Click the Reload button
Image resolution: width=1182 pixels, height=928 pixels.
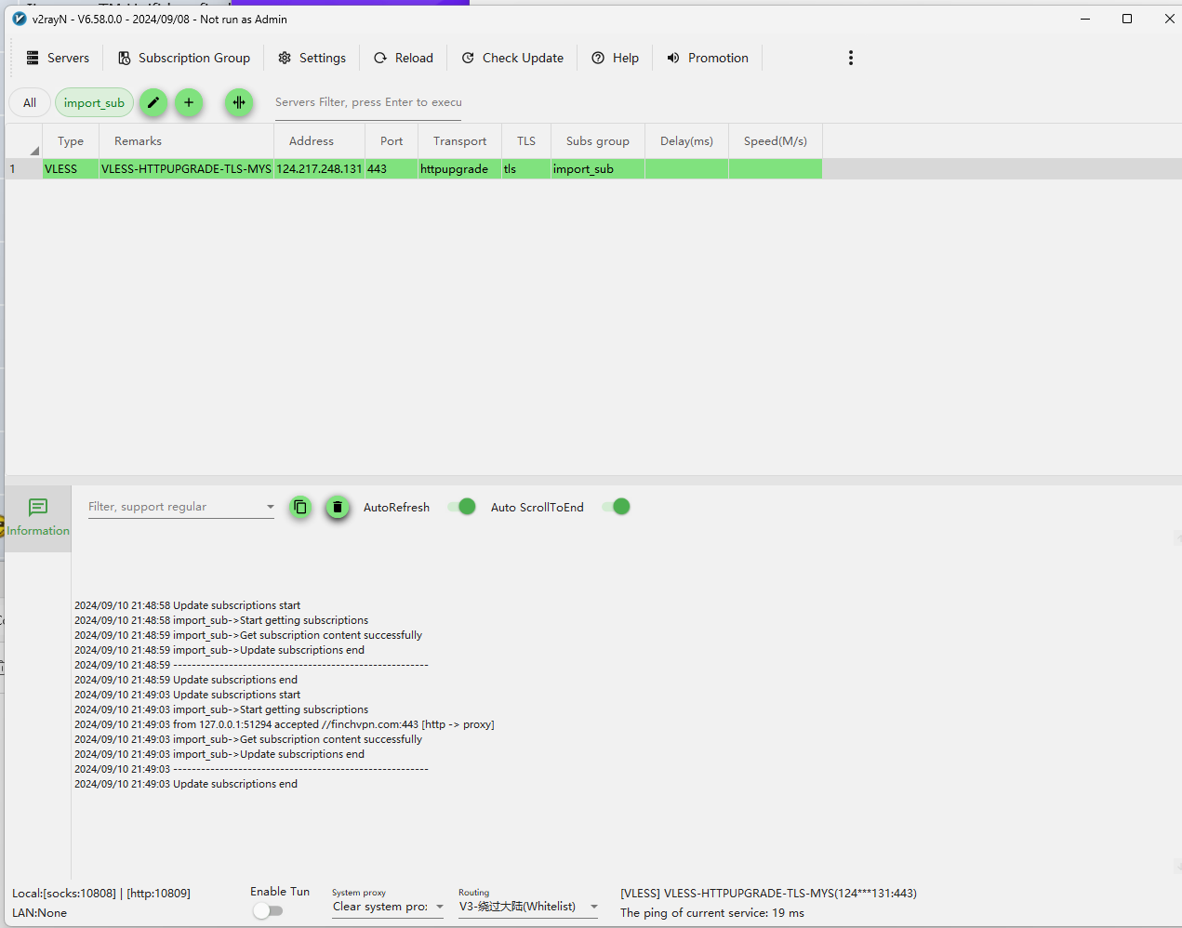[x=404, y=58]
